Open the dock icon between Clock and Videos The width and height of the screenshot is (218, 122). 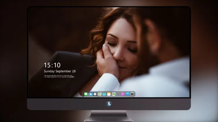pos(99,94)
